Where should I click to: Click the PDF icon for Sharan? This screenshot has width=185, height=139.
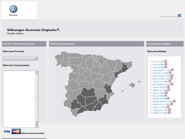coord(168,90)
